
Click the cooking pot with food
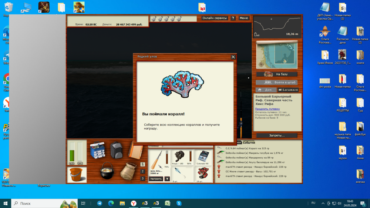[x=107, y=171]
